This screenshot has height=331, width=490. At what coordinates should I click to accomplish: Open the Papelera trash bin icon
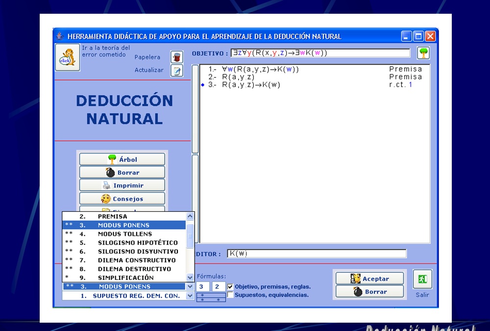[176, 57]
